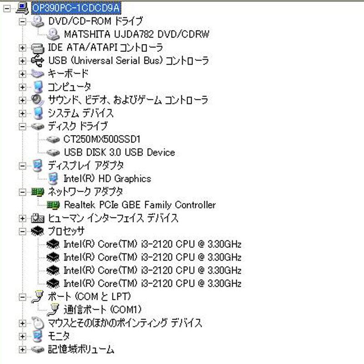364x364 pixels.
Task: Select the 記憶域ボリューム category label
Action: [81, 349]
